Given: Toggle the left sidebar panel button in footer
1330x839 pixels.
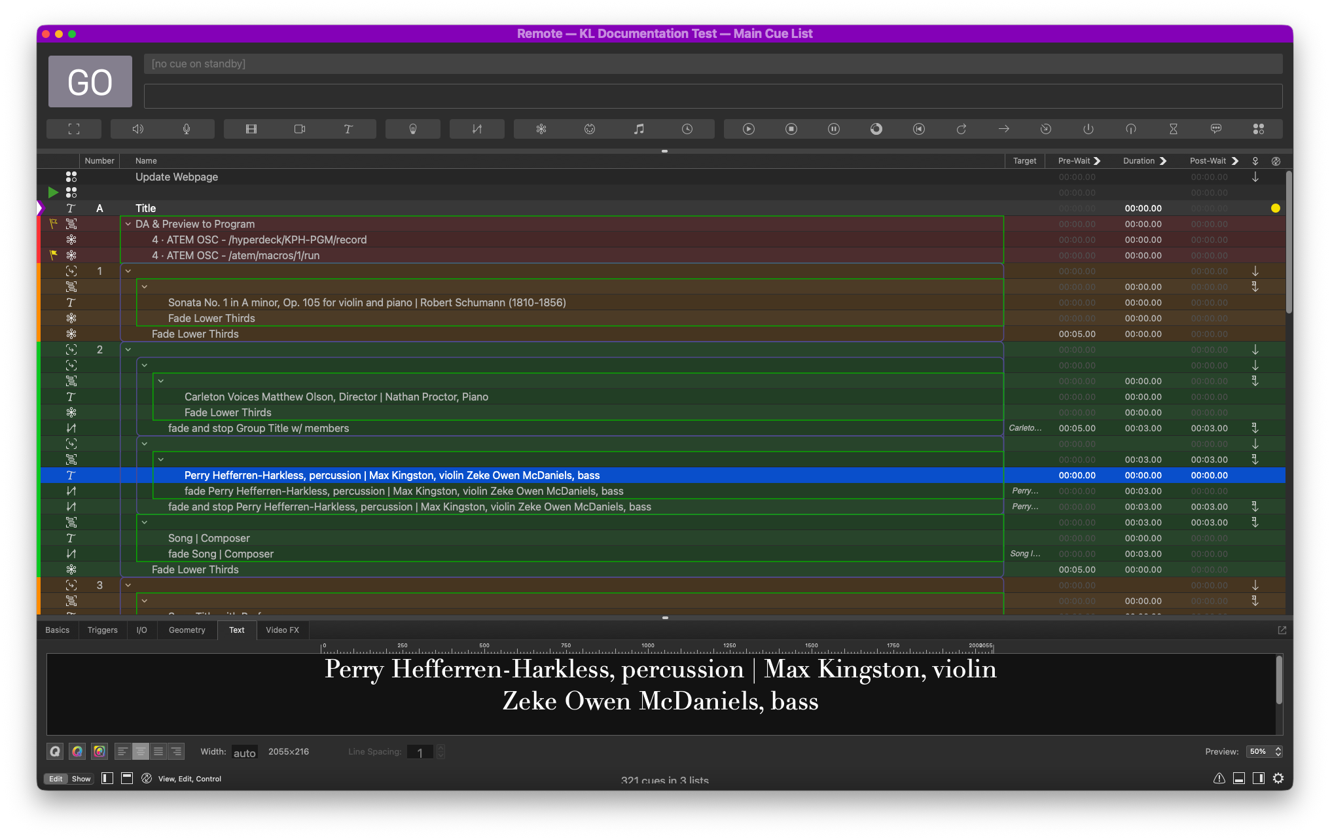Looking at the screenshot, I should (107, 778).
